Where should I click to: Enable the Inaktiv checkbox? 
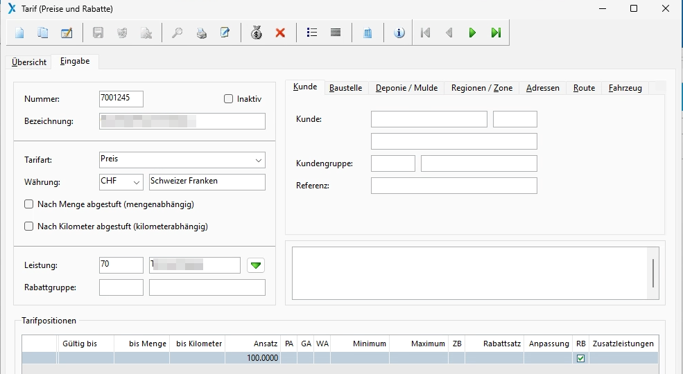[x=229, y=99]
